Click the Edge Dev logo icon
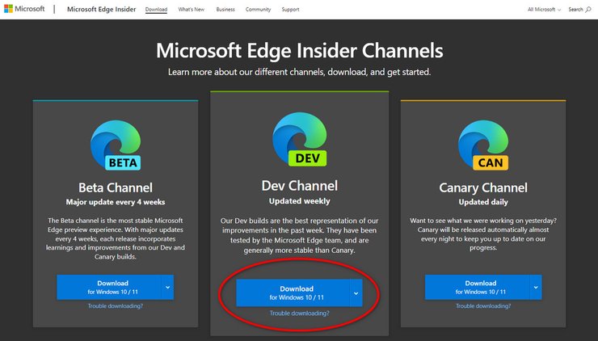 click(299, 139)
